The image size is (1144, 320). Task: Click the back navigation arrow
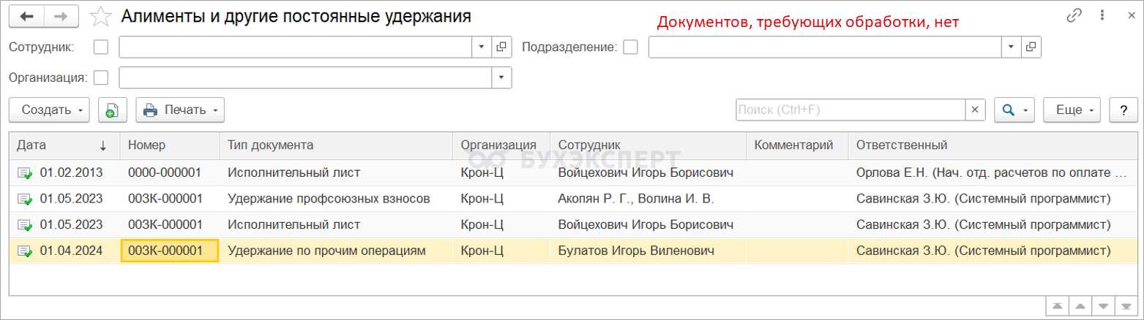point(27,15)
